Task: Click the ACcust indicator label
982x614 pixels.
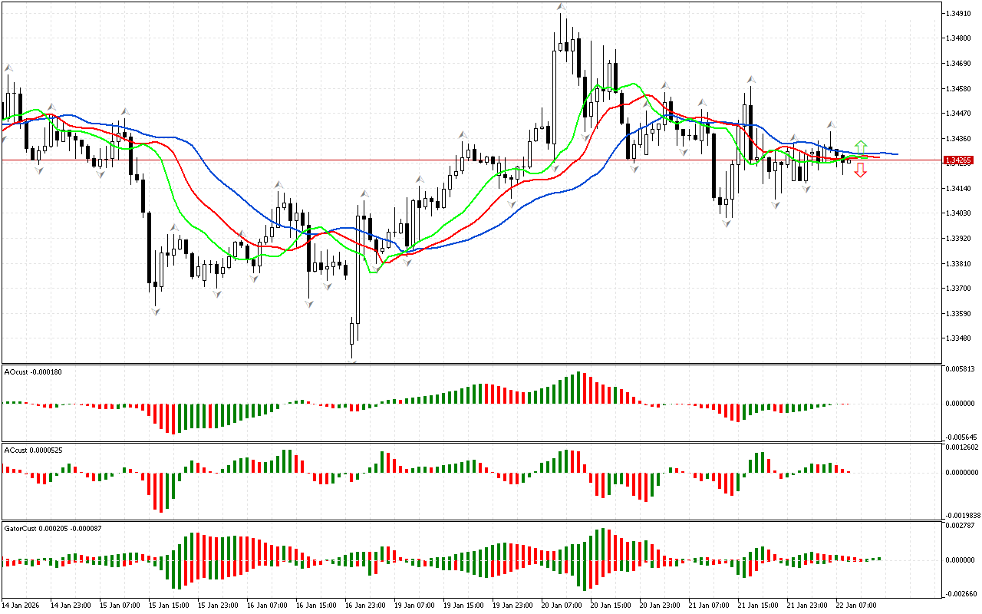Action: click(x=33, y=449)
